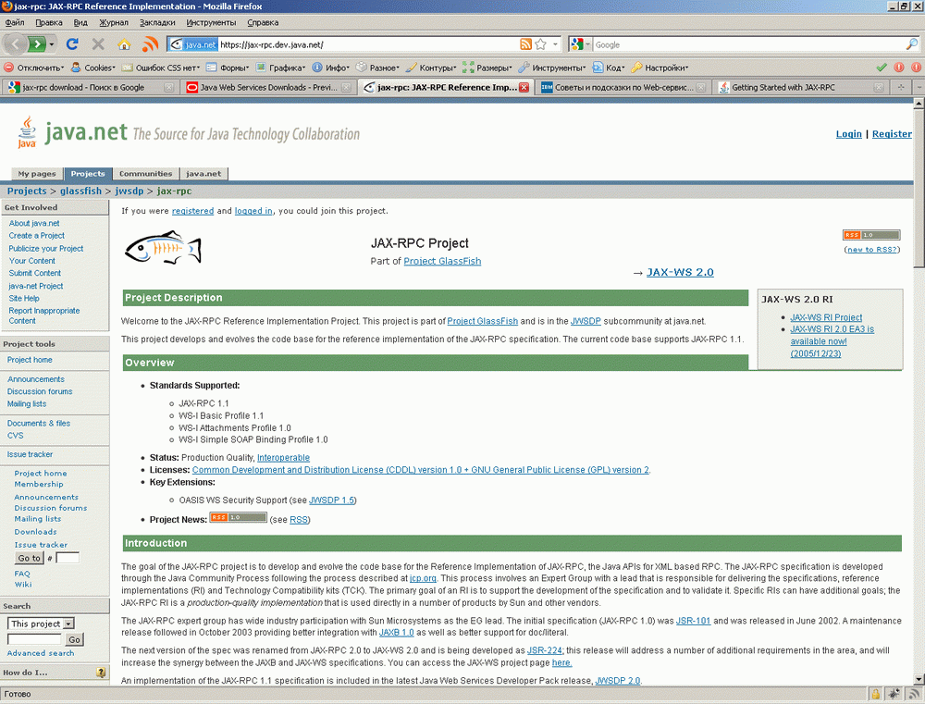Open the Google search engine selector
925x704 pixels.
[581, 44]
